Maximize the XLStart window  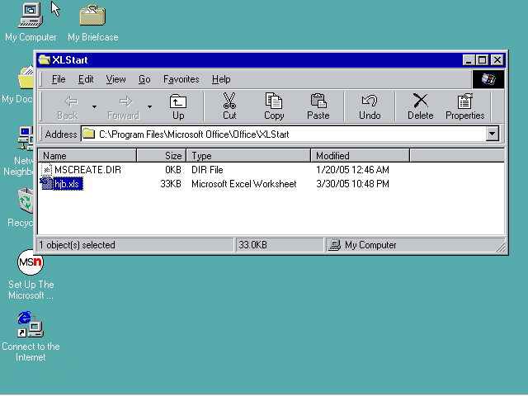(x=482, y=60)
